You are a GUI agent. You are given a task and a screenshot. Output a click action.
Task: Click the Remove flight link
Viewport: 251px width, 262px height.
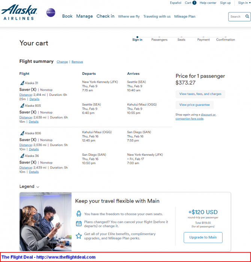(77, 62)
